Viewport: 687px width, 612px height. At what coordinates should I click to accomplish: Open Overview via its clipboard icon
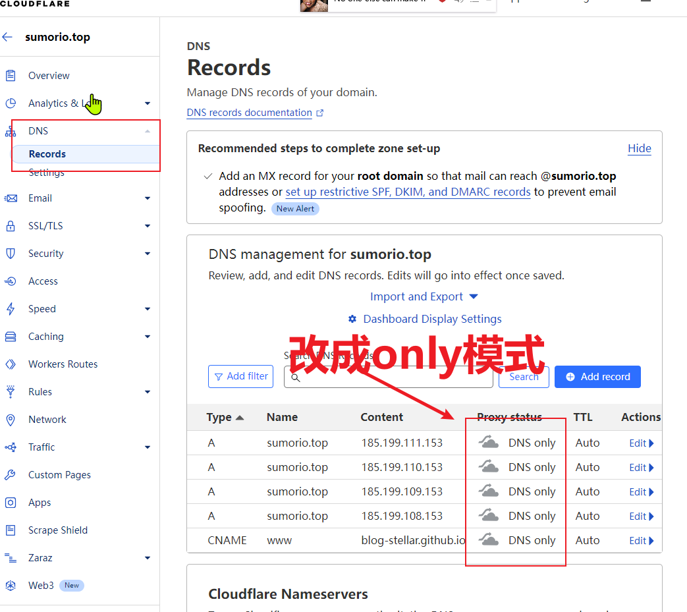pyautogui.click(x=11, y=76)
